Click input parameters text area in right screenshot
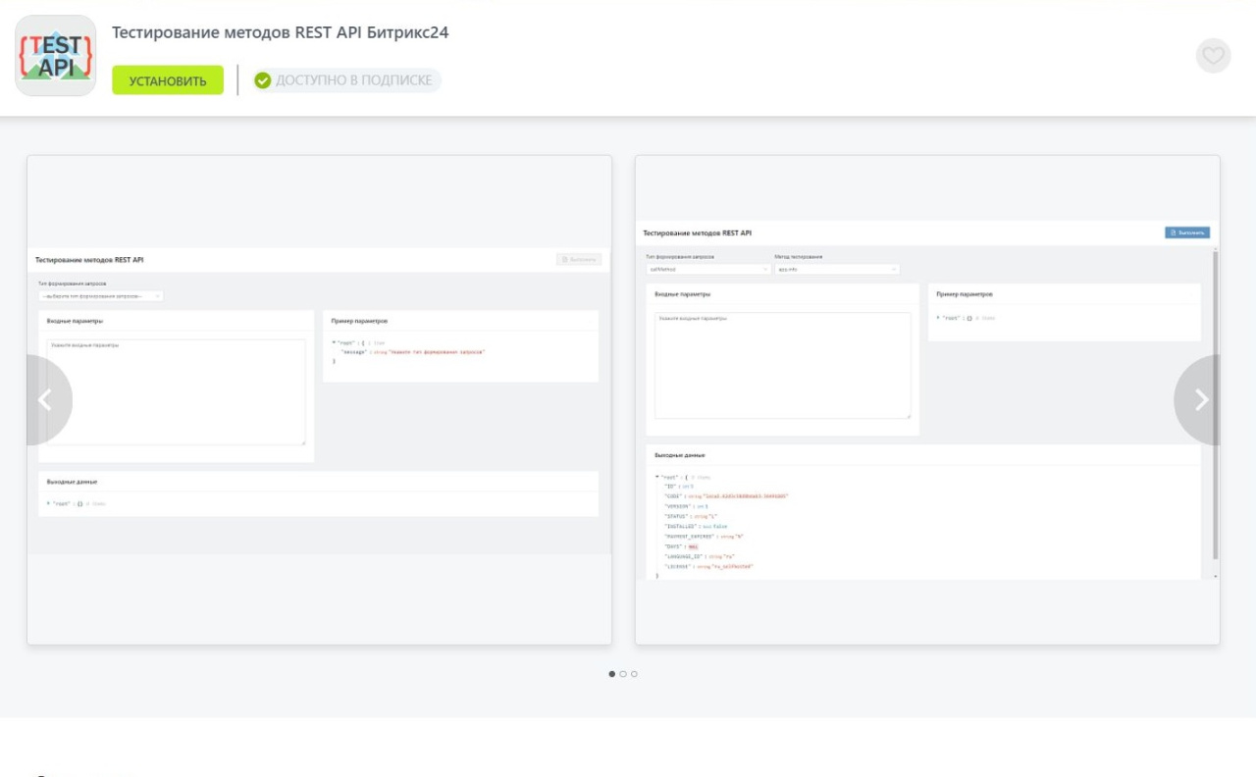The width and height of the screenshot is (1256, 777). 782,365
